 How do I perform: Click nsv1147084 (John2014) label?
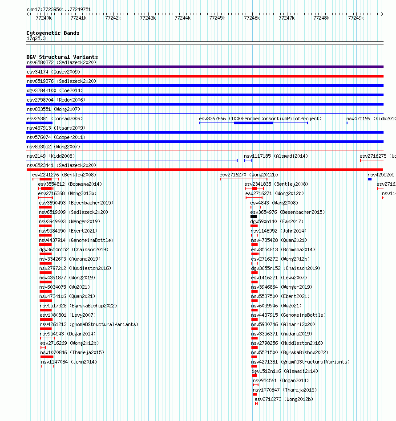(69, 362)
